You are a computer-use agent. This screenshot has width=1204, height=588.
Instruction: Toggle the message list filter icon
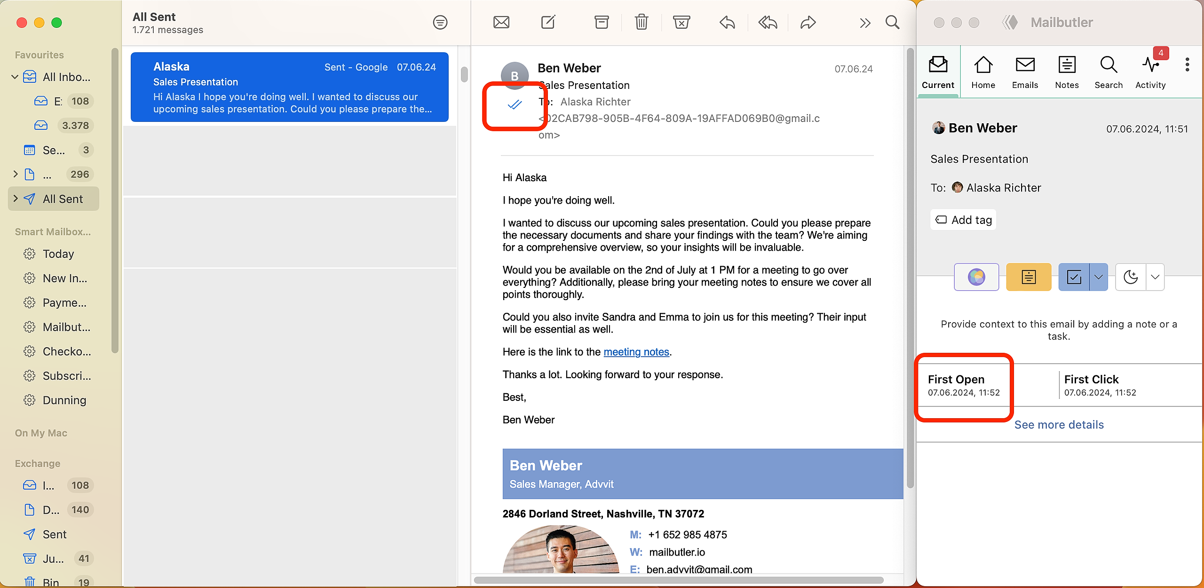[x=440, y=22]
